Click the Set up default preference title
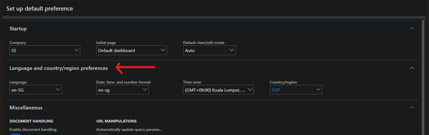Viewport: 429px width, 135px height. 40,9
